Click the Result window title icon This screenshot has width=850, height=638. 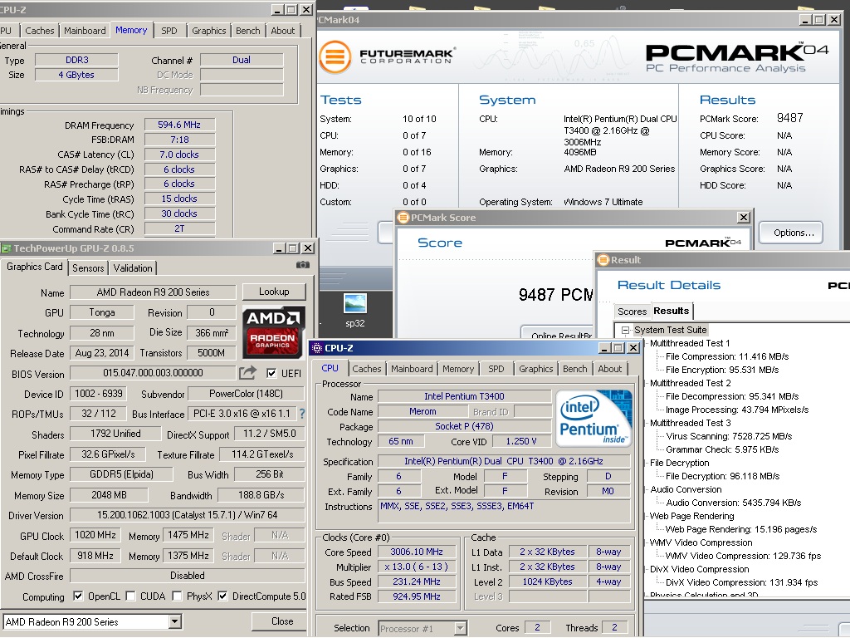603,260
